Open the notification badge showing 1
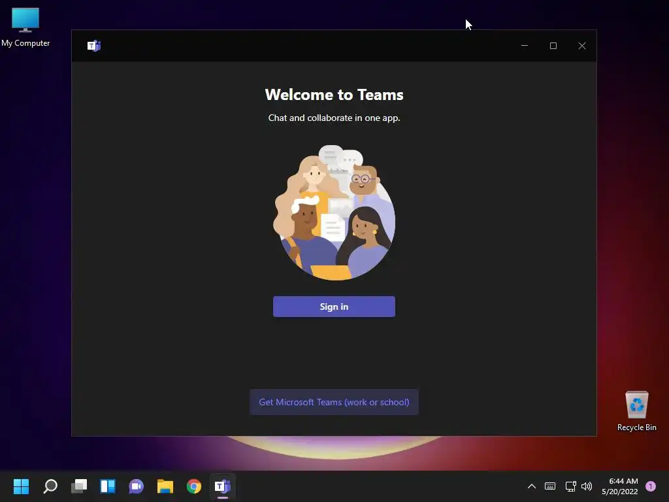Image resolution: width=669 pixels, height=502 pixels. (x=651, y=486)
